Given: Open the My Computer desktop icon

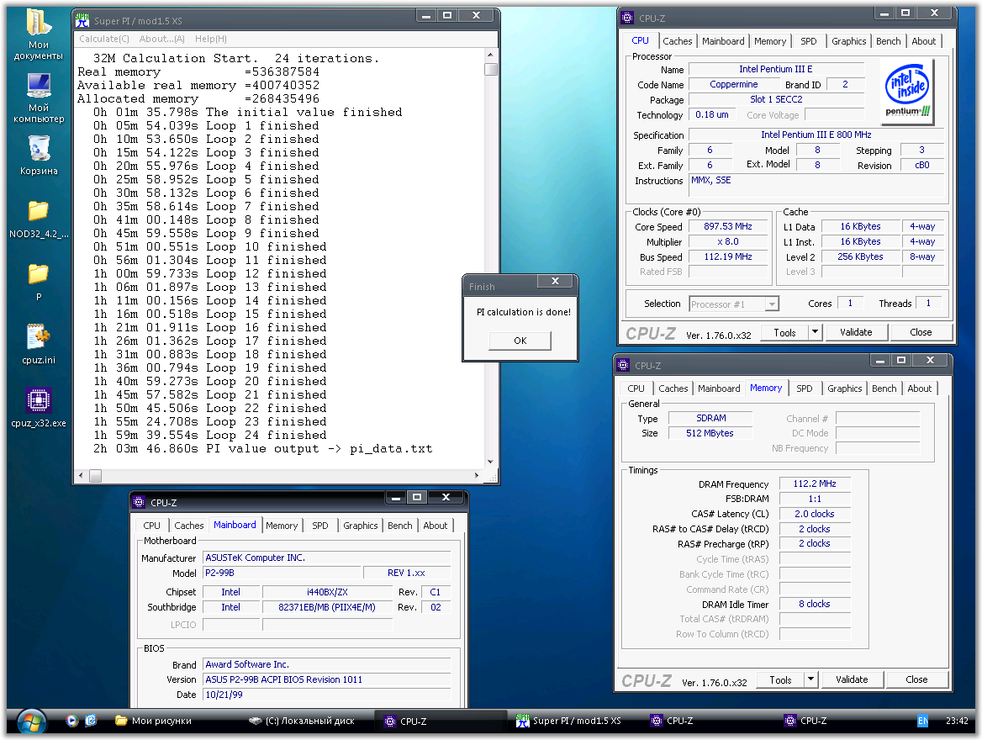Looking at the screenshot, I should point(38,98).
